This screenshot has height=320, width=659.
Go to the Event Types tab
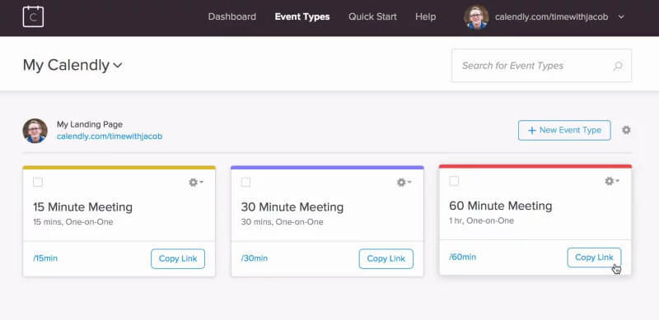tap(302, 16)
